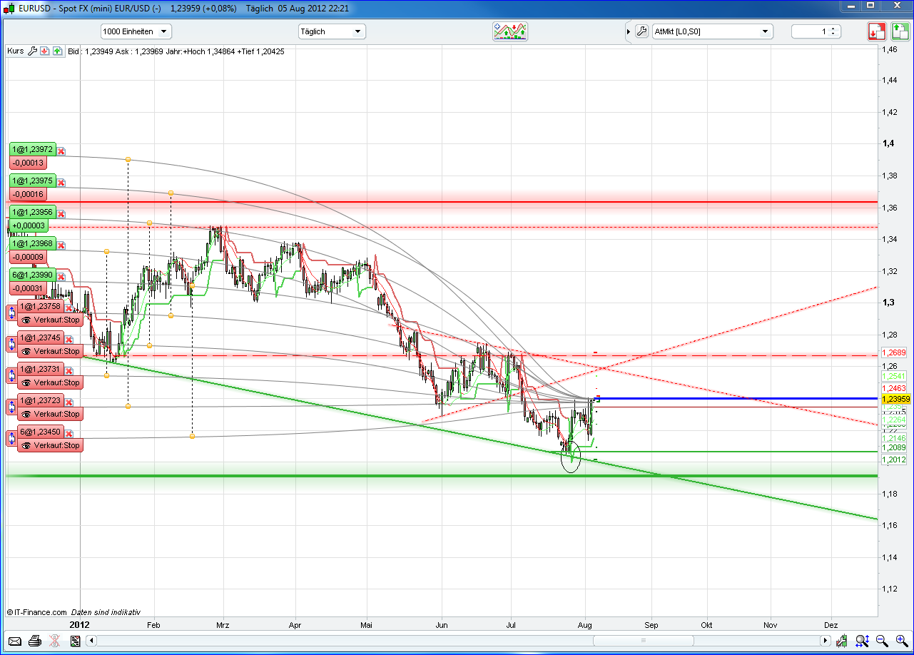Image resolution: width=914 pixels, height=655 pixels.
Task: Open Kurs price settings wrench
Action: point(32,51)
